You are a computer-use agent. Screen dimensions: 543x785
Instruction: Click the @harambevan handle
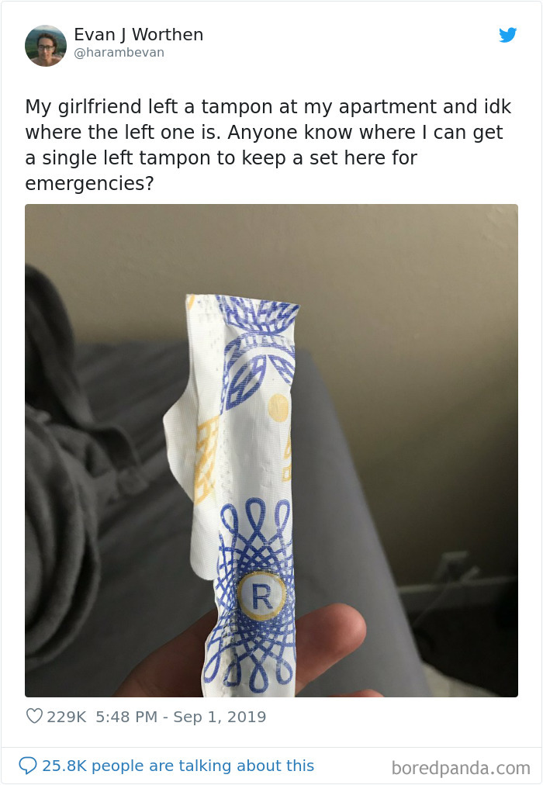tap(119, 53)
